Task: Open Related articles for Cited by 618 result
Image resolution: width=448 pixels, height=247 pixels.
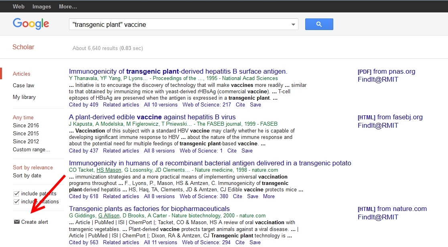Action: [121, 196]
